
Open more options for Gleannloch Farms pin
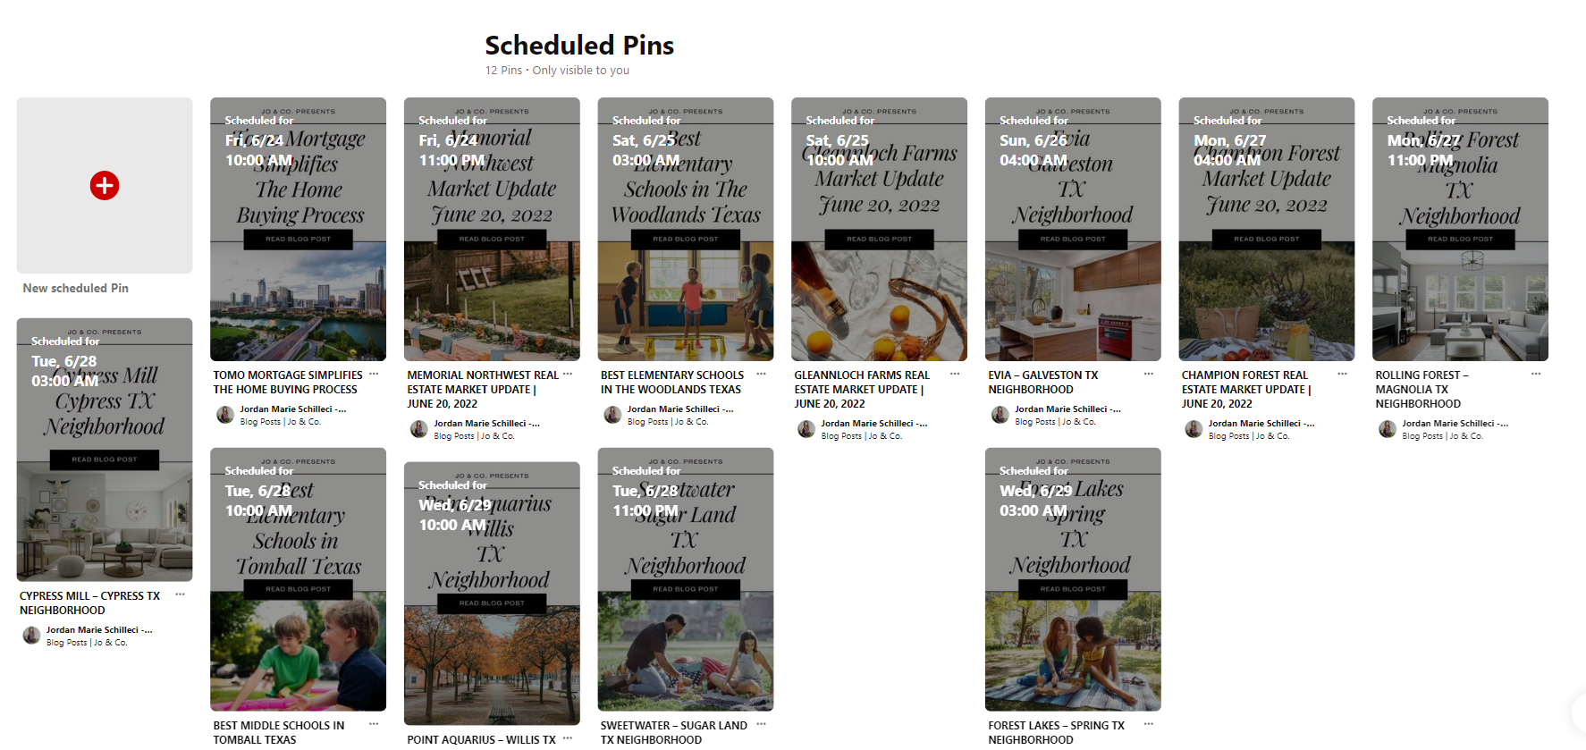pyautogui.click(x=955, y=375)
